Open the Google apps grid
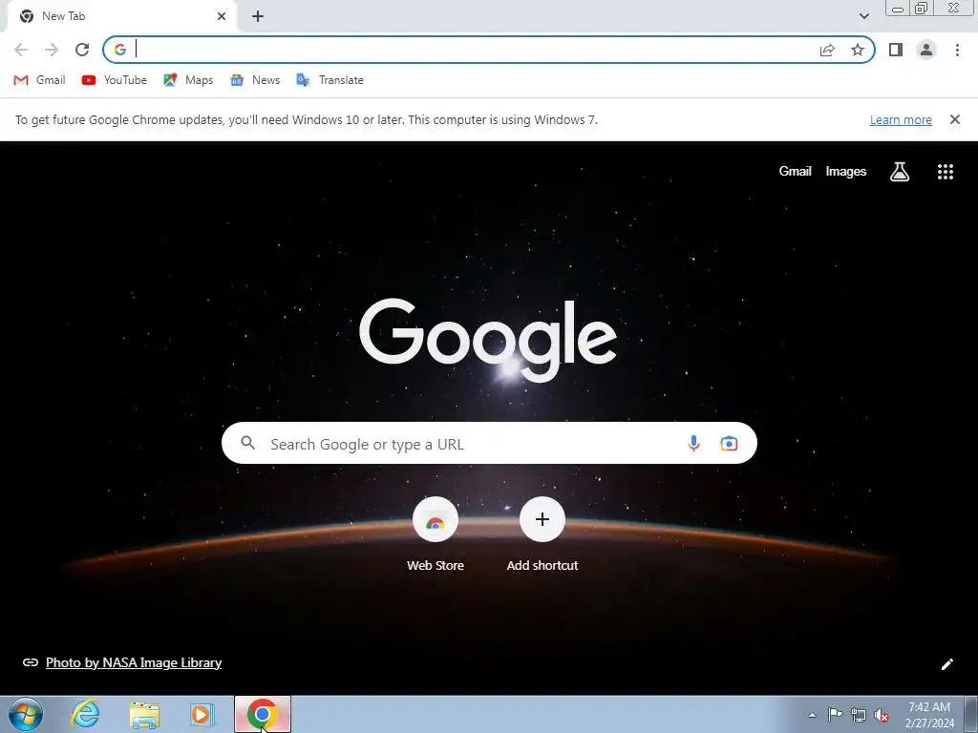The image size is (978, 733). [x=945, y=172]
